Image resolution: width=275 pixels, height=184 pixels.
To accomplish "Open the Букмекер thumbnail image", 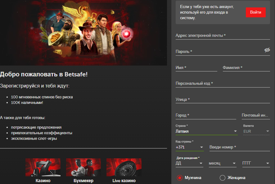I will tap(83, 167).
